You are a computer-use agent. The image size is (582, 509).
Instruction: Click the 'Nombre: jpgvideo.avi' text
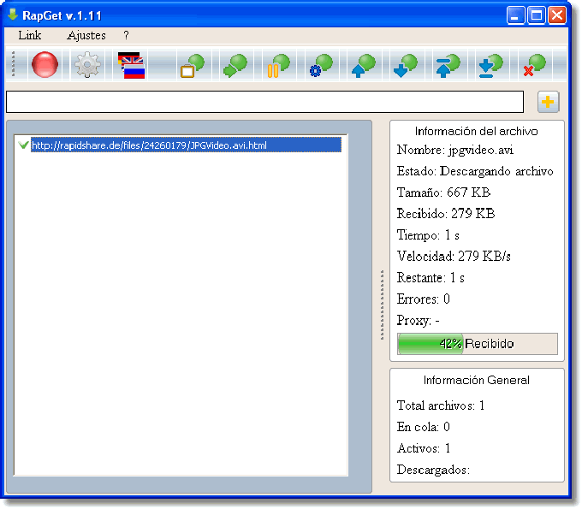click(x=455, y=150)
